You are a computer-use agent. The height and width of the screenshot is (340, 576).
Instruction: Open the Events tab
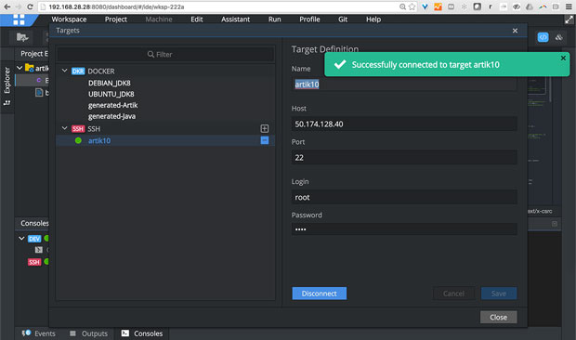pyautogui.click(x=39, y=333)
